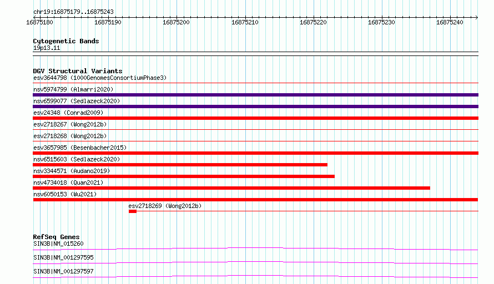Select the nsv6515603 (Sedlazeck2020) variant label
The width and height of the screenshot is (494, 284).
(77, 159)
